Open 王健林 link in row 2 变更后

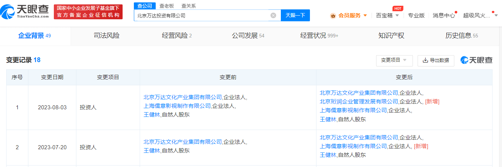[x=328, y=155]
